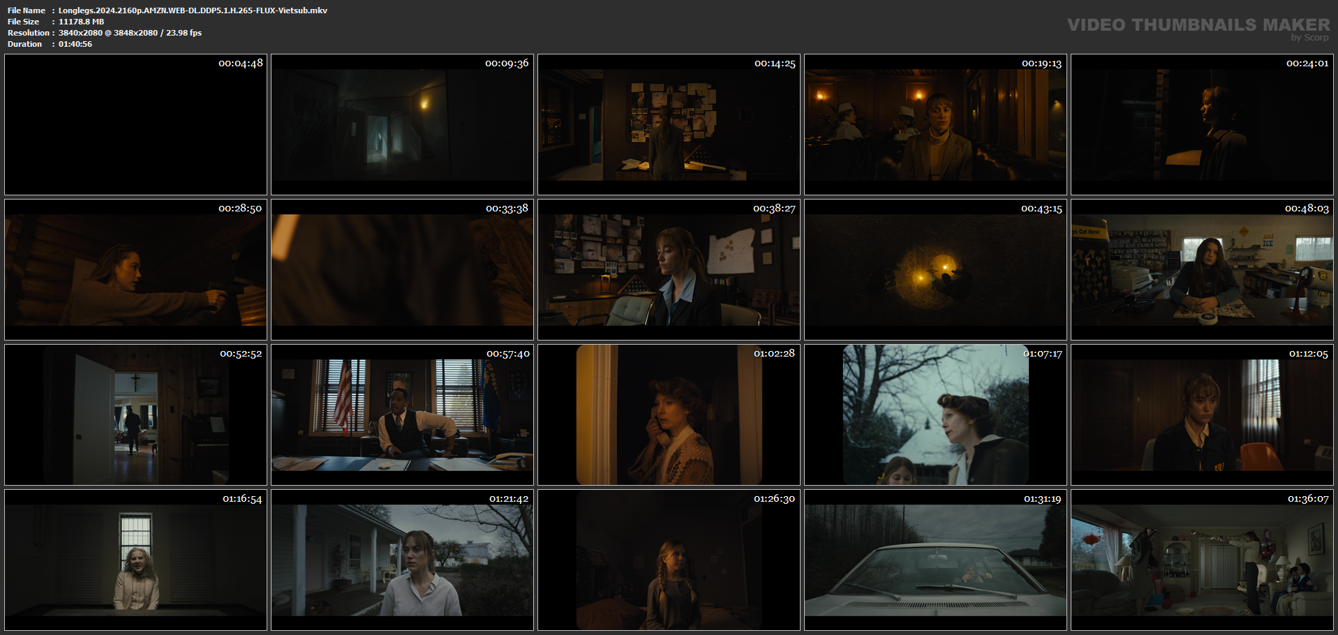Click the 01:07:17 timestamp label
This screenshot has height=635, width=1338.
tap(1043, 353)
